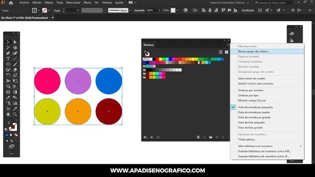Choose Nuevo grupo de colores menu entry
Screen dimensions: 315x177
[267, 51]
